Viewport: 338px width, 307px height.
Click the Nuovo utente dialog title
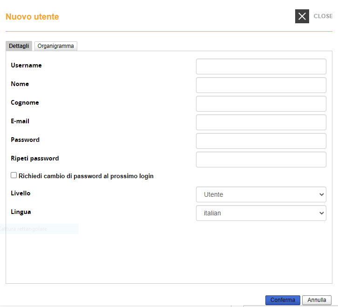tap(32, 17)
